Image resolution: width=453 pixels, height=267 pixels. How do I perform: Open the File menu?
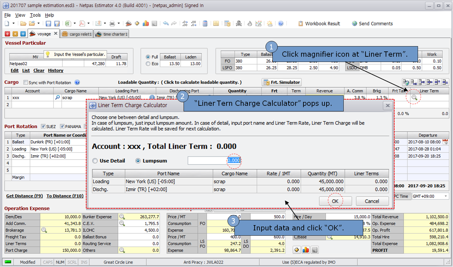click(x=8, y=15)
